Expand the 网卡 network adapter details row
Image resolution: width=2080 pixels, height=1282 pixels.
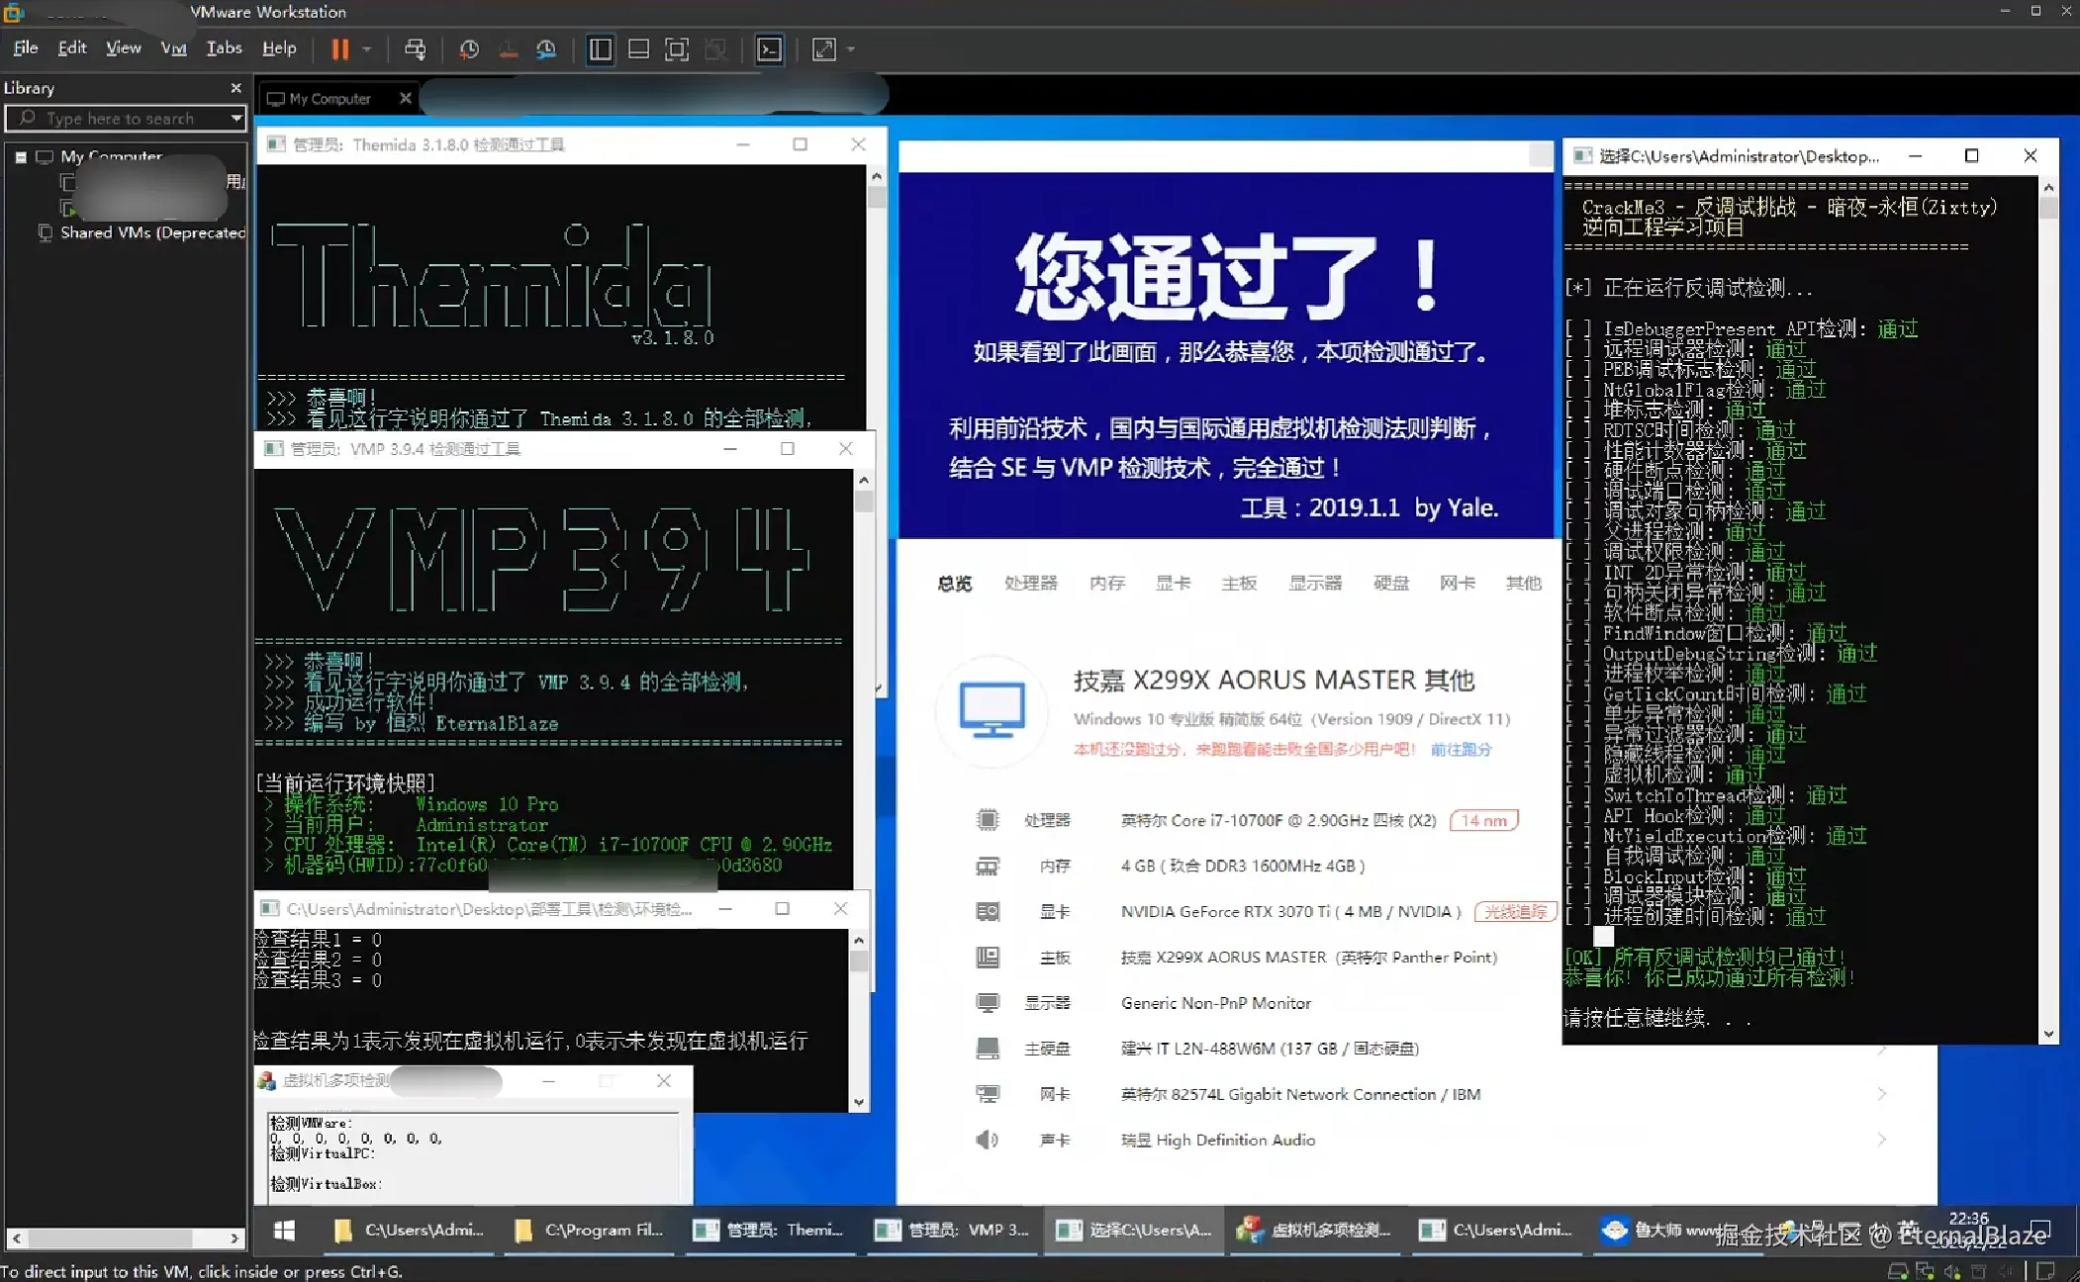click(x=1879, y=1093)
